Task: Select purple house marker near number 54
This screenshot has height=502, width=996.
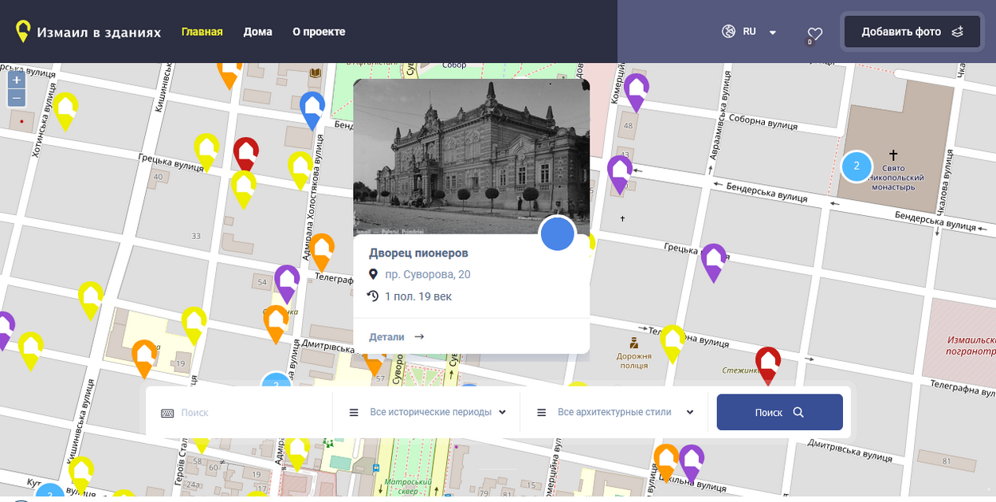Action: (x=287, y=284)
